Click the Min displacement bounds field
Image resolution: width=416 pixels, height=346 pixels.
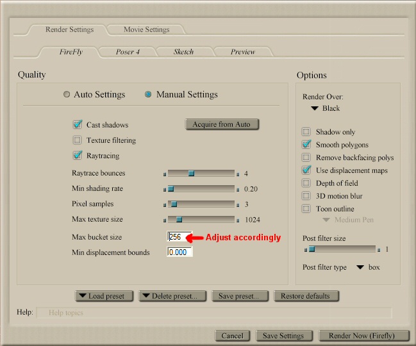point(179,252)
